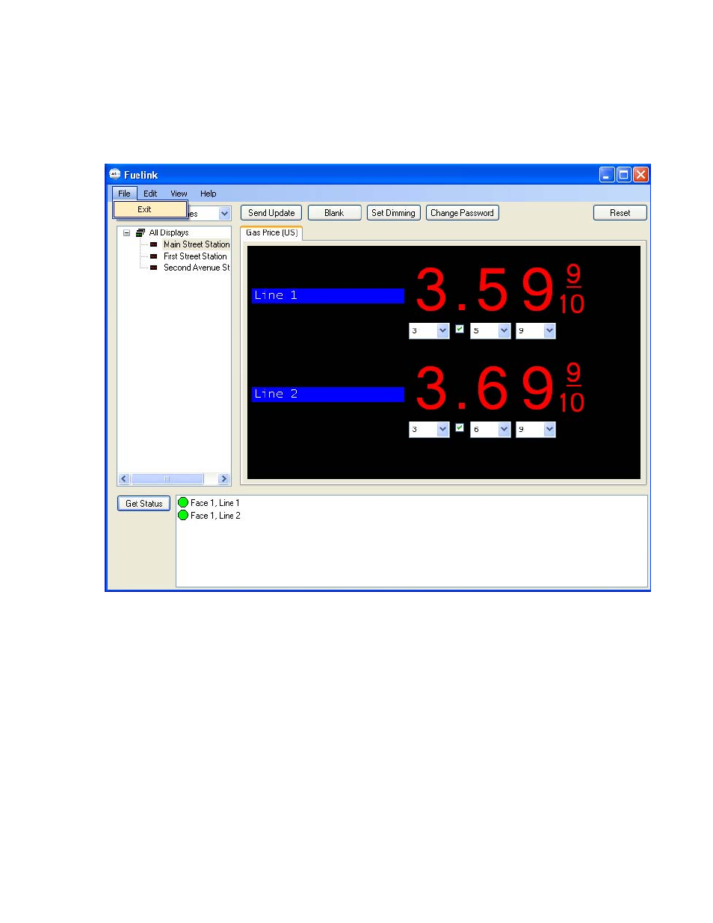Close the Fuelink window

[x=641, y=175]
